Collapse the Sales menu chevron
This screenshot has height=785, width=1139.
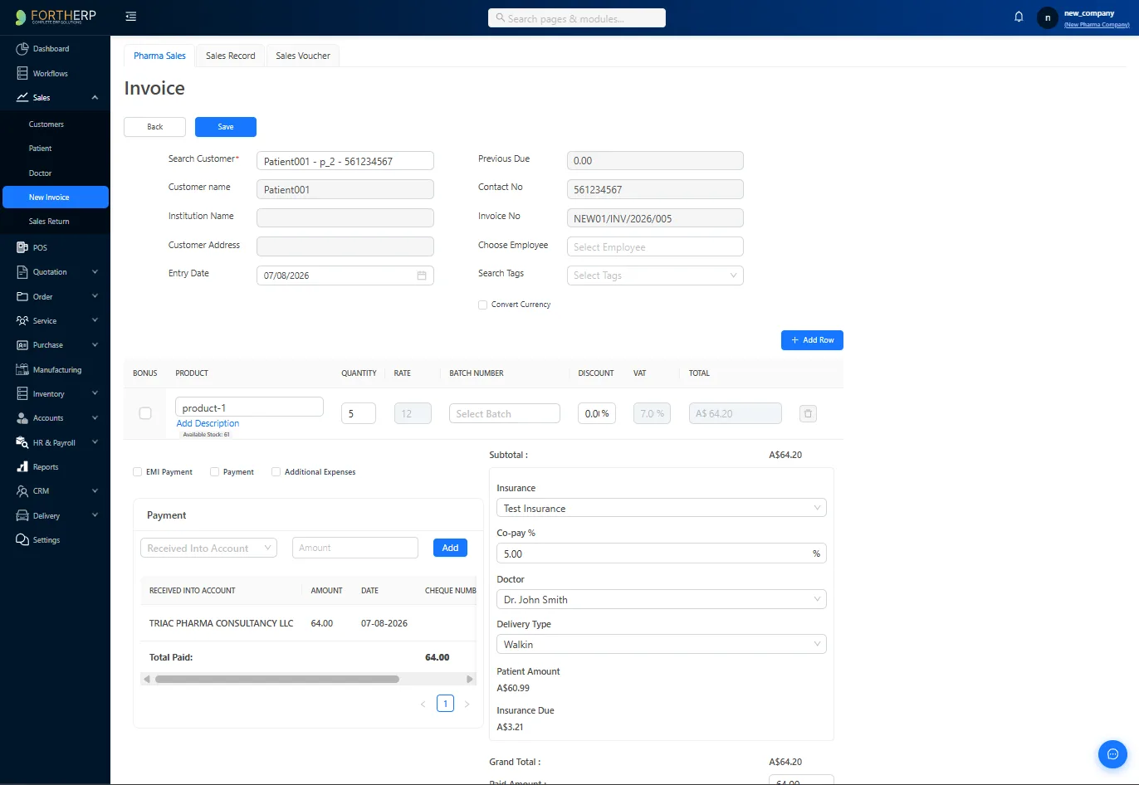[95, 97]
